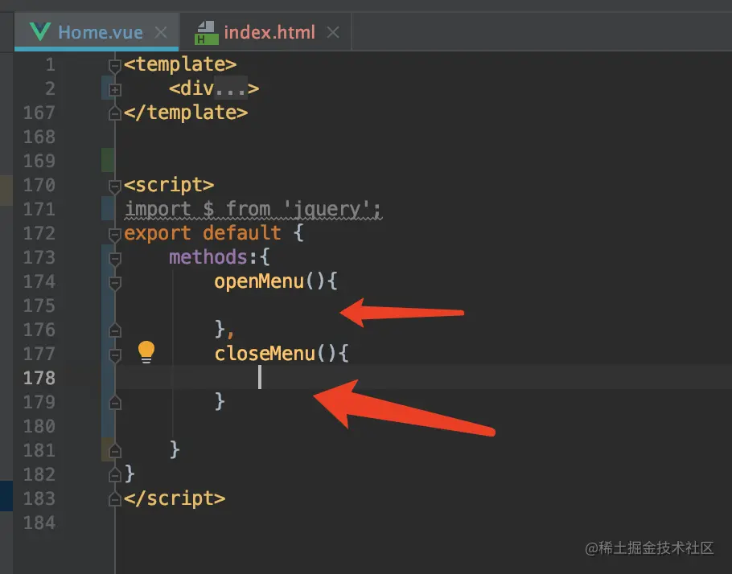
Task: Click the 'default' keyword on line 172
Action: click(242, 233)
